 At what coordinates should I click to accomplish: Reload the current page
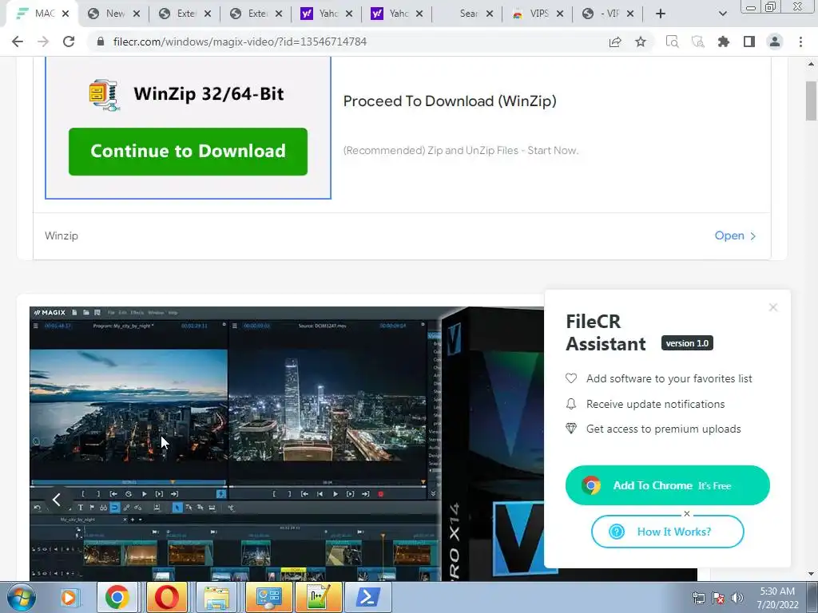pos(69,42)
